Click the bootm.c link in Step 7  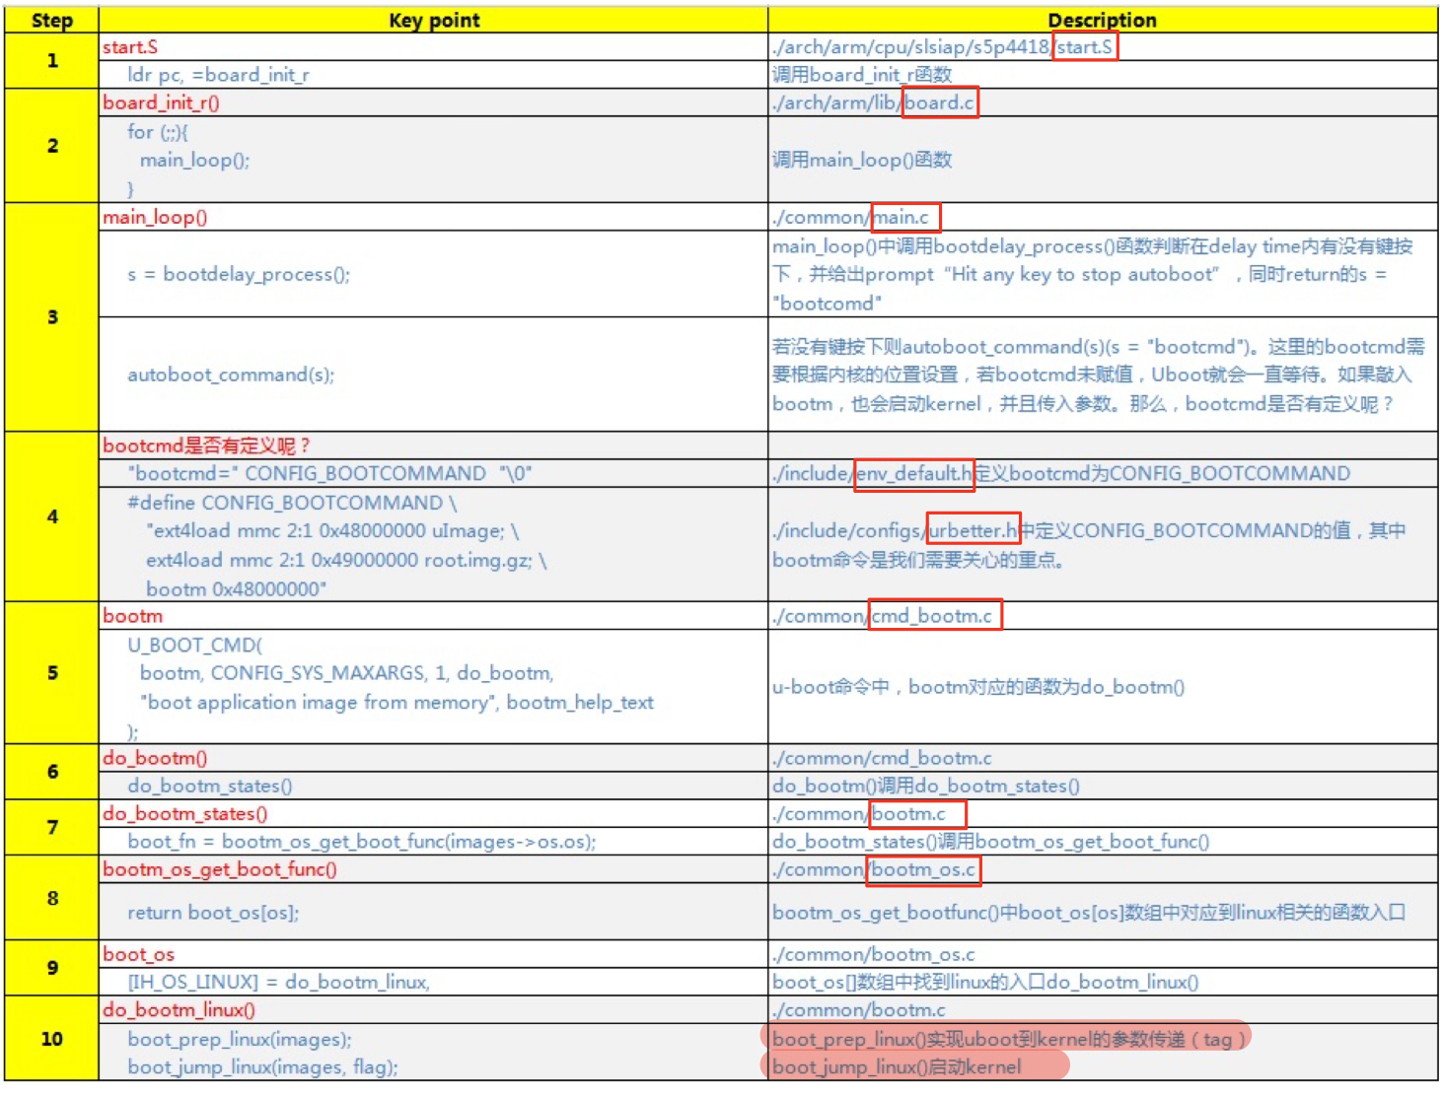pos(915,814)
